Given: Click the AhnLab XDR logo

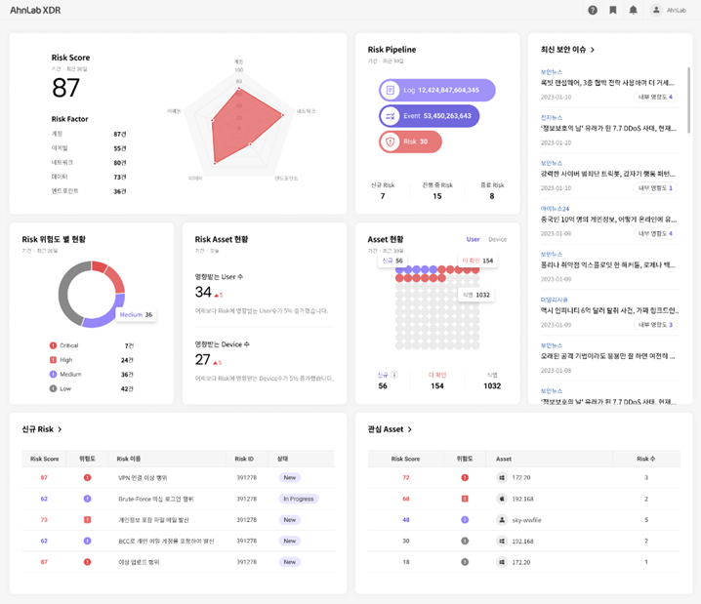Looking at the screenshot, I should [x=35, y=11].
